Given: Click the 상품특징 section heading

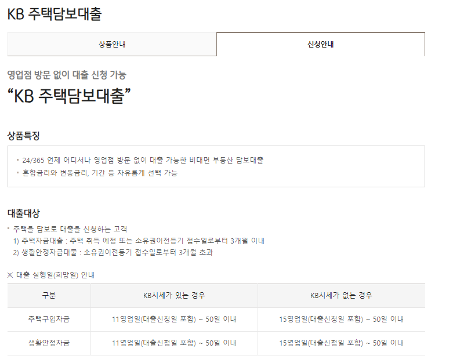Looking at the screenshot, I should click(x=23, y=136).
